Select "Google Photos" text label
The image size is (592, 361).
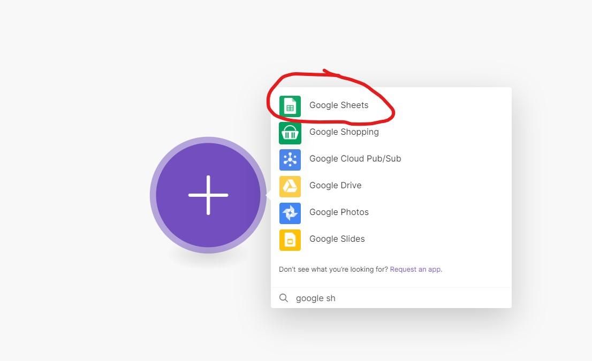click(x=339, y=212)
